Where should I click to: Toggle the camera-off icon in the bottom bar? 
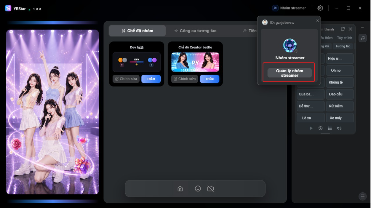(x=211, y=189)
